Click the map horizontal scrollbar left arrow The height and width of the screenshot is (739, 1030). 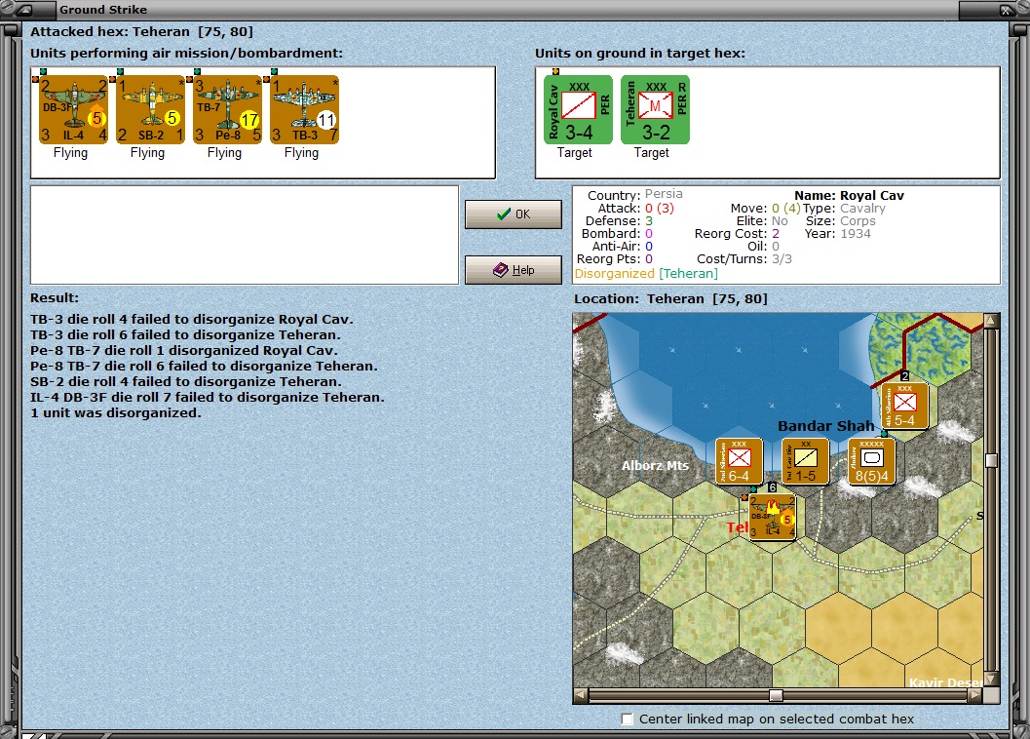pyautogui.click(x=580, y=694)
